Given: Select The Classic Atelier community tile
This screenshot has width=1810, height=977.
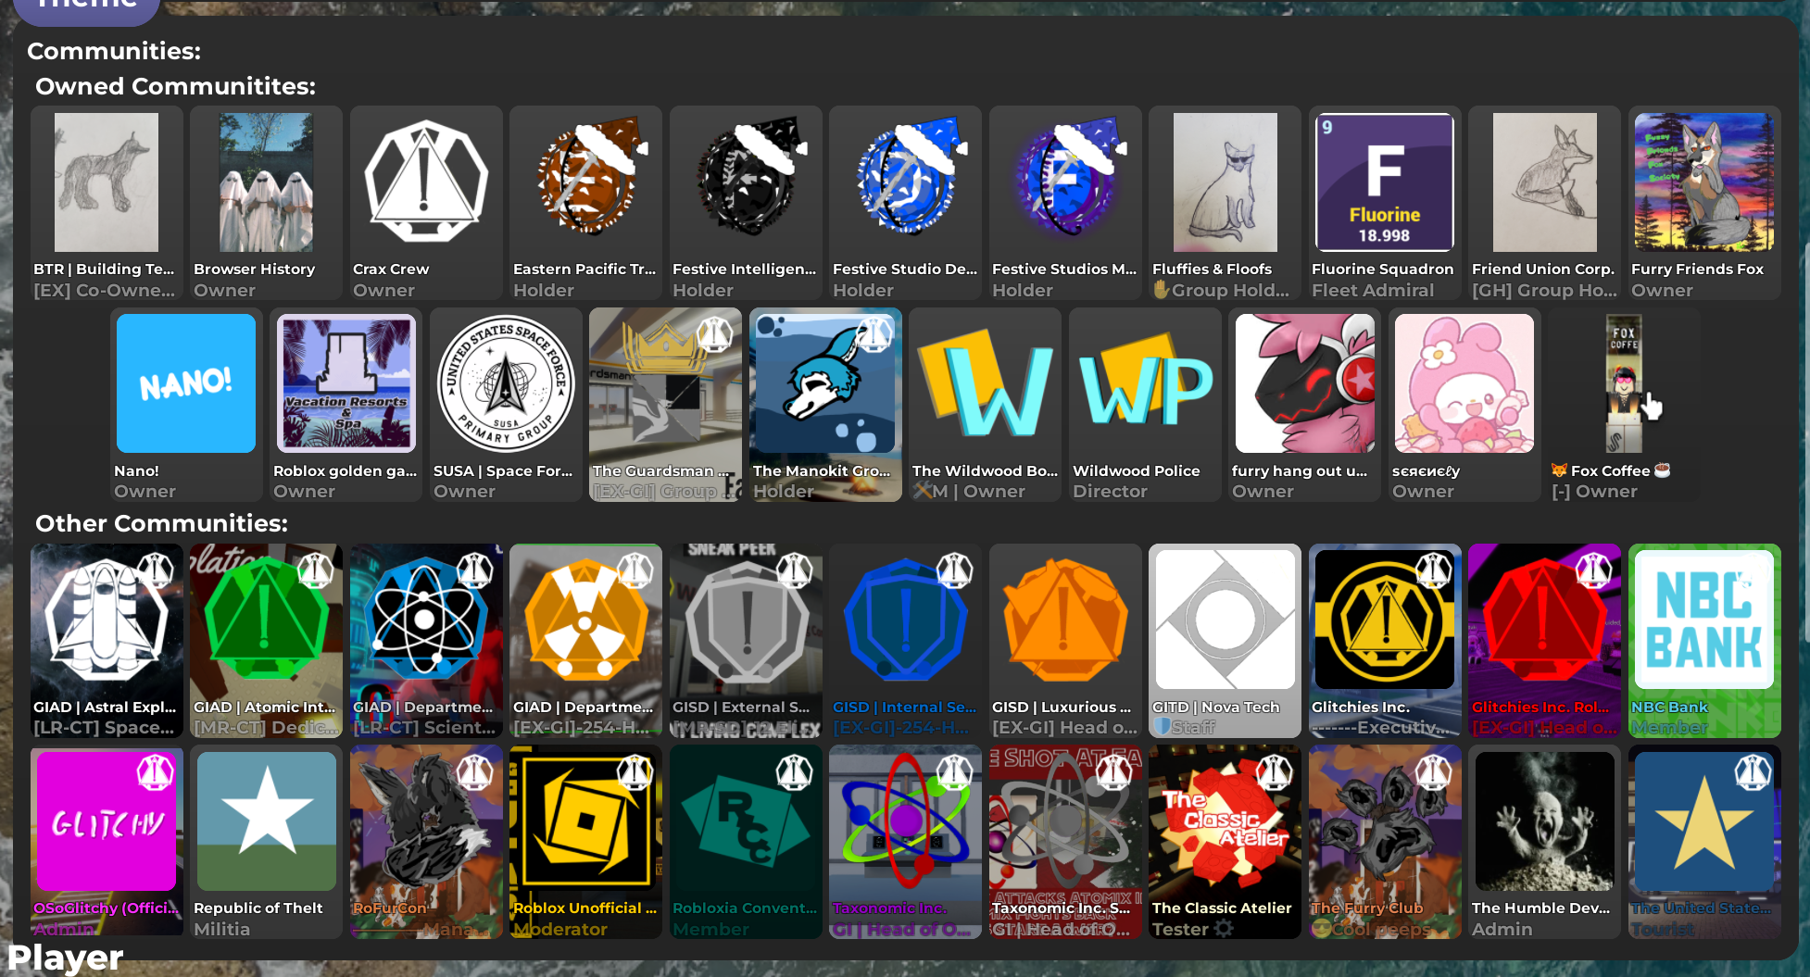Looking at the screenshot, I should pyautogui.click(x=1225, y=841).
